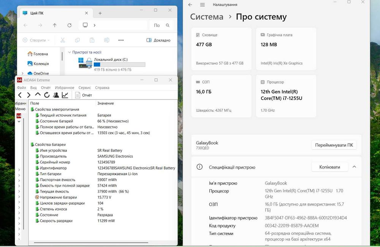Add a new tab in File Explorer

click(x=100, y=13)
